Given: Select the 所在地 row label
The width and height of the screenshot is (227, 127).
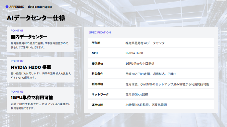Looking at the screenshot, I should click(96, 43).
